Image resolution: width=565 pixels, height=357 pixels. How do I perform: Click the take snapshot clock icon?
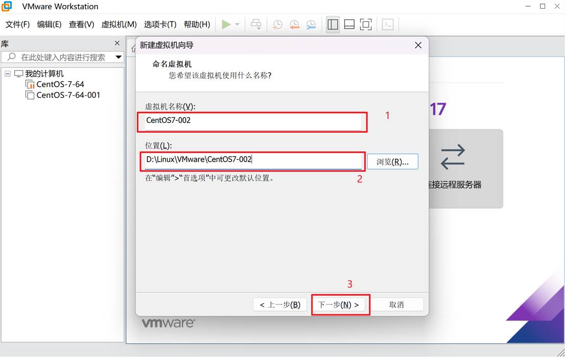point(278,24)
